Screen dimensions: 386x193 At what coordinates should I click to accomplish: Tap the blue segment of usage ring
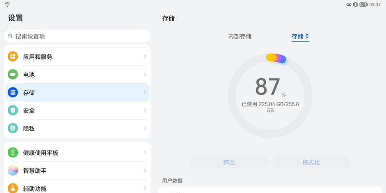(x=283, y=59)
